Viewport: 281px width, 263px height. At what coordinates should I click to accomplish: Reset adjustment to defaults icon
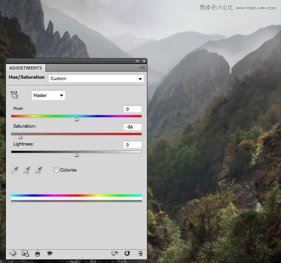coord(127,253)
